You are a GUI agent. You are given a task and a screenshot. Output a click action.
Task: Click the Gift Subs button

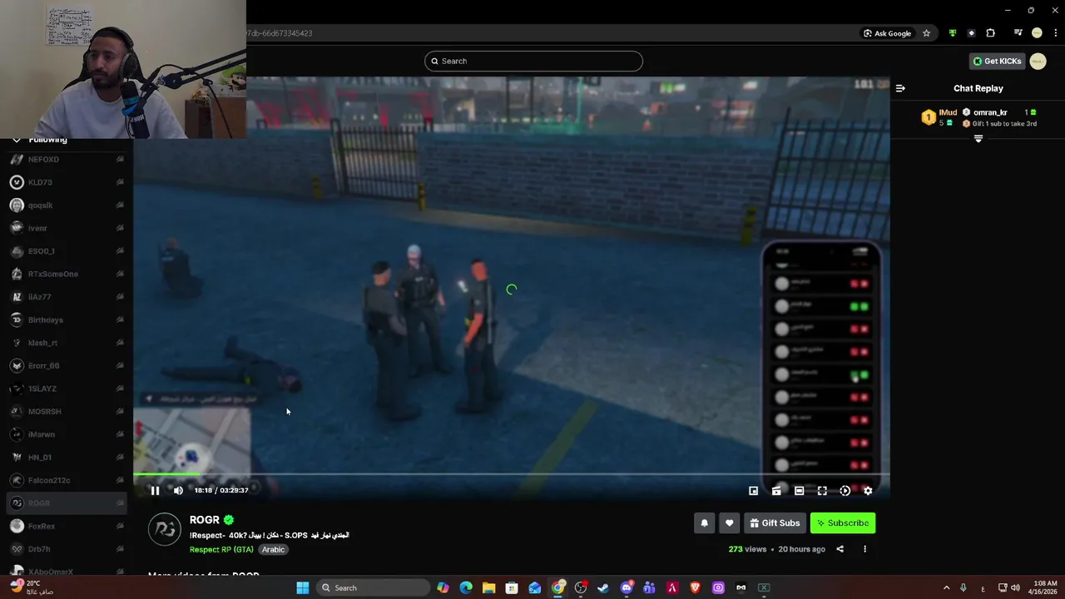(x=775, y=523)
